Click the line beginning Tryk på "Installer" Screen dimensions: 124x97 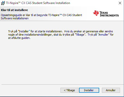point(60,31)
